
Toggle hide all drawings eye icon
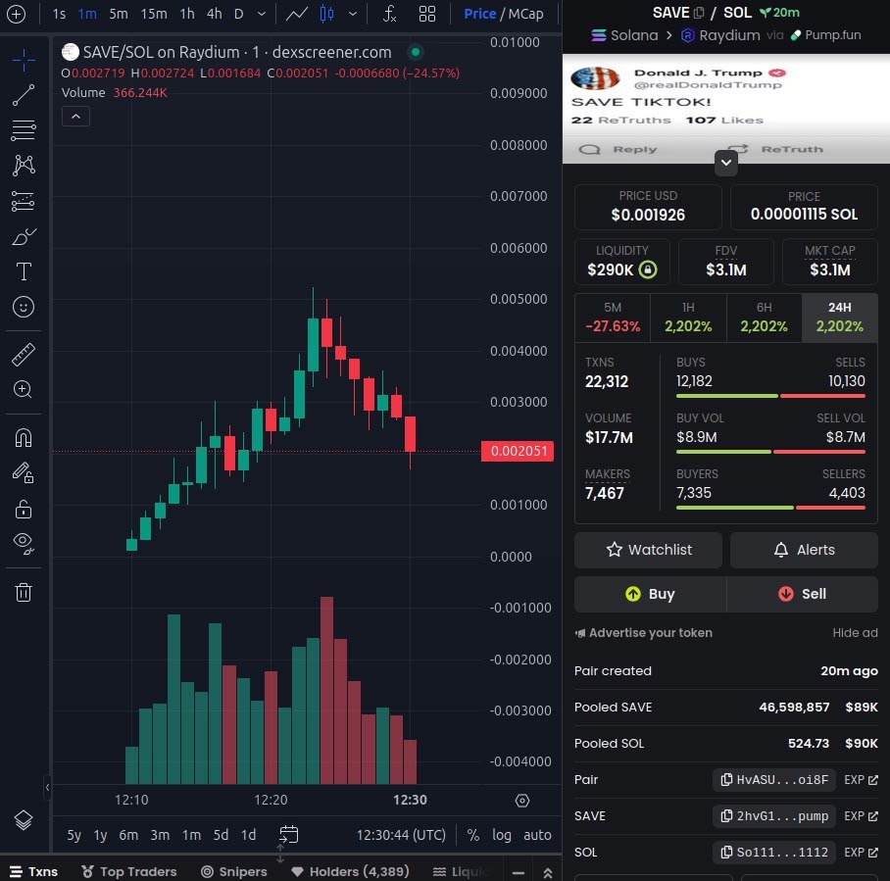[x=24, y=544]
